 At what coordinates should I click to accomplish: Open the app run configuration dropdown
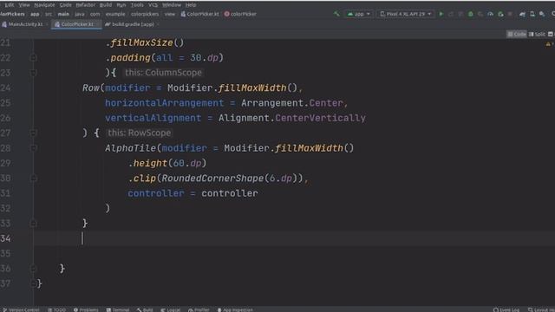click(358, 14)
